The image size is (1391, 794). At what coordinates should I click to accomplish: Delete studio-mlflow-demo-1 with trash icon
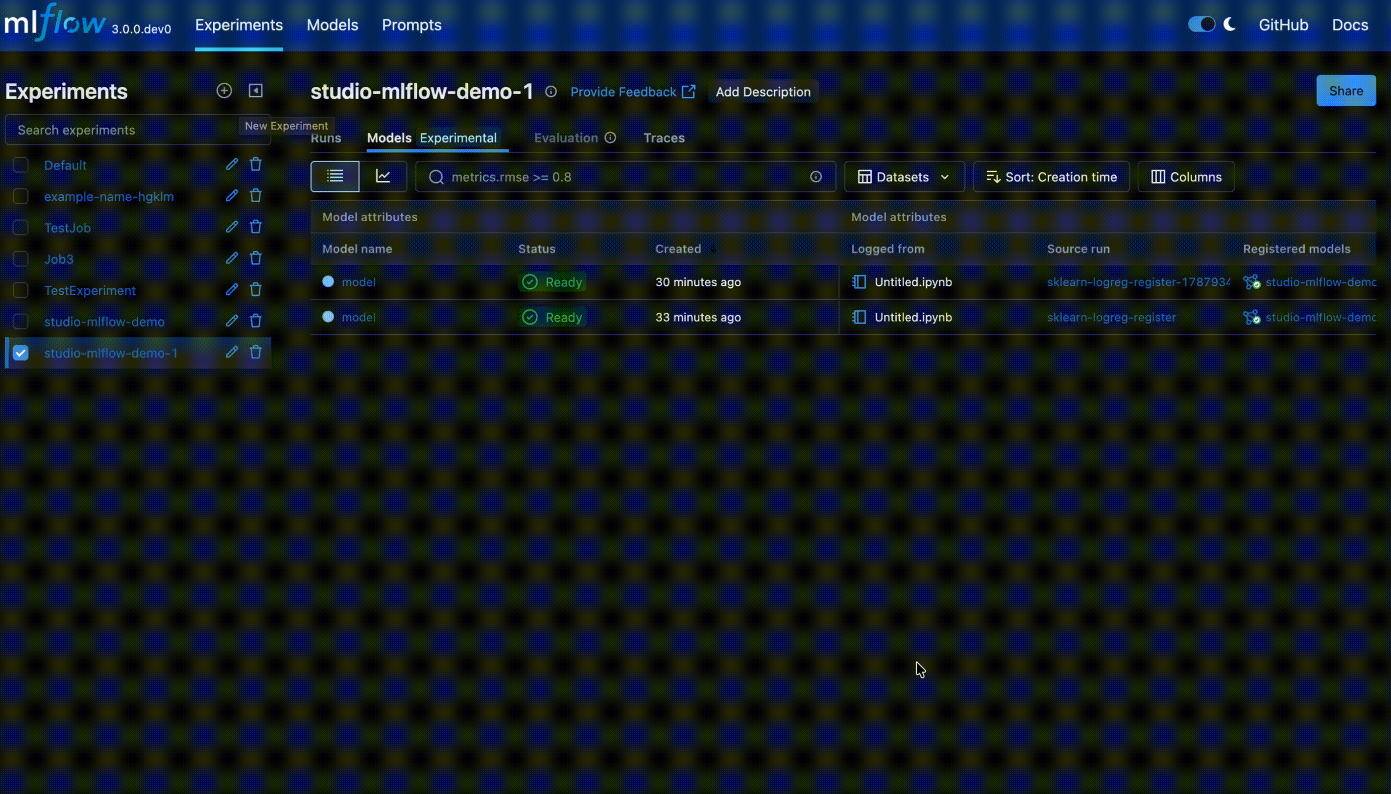tap(255, 352)
